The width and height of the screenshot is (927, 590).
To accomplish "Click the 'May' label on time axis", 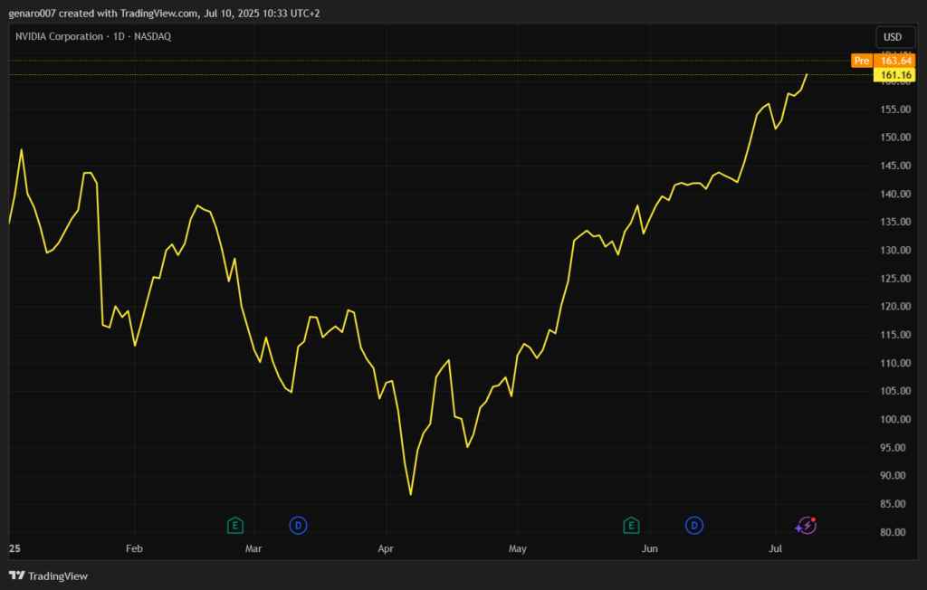I will point(517,548).
